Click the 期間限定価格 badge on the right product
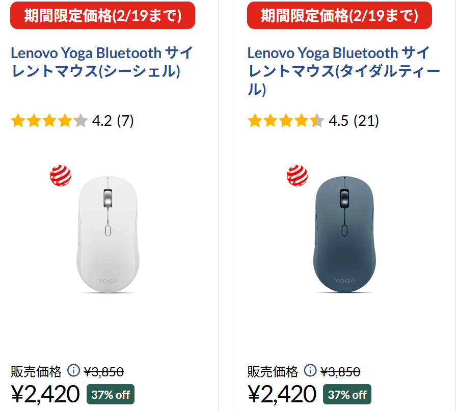The width and height of the screenshot is (458, 411). click(339, 15)
